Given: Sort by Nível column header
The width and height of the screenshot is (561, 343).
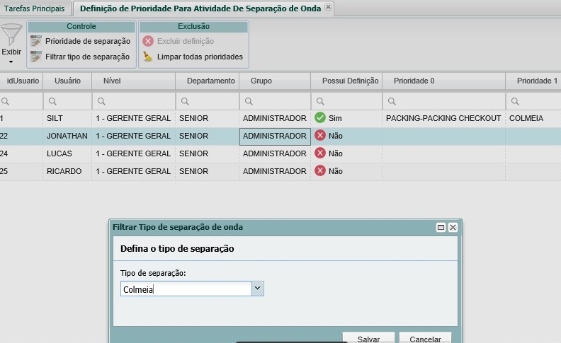Looking at the screenshot, I should pyautogui.click(x=133, y=81).
